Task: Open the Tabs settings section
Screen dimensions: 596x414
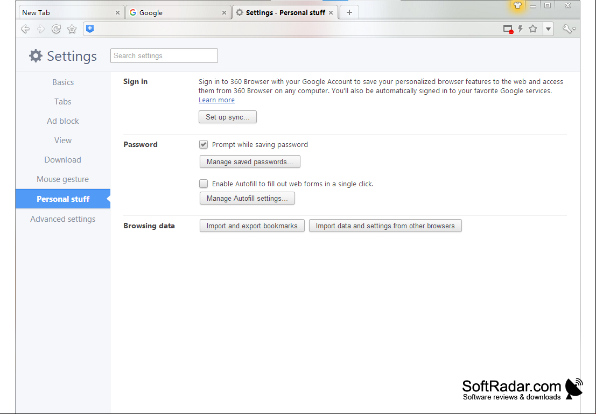Action: coord(62,102)
